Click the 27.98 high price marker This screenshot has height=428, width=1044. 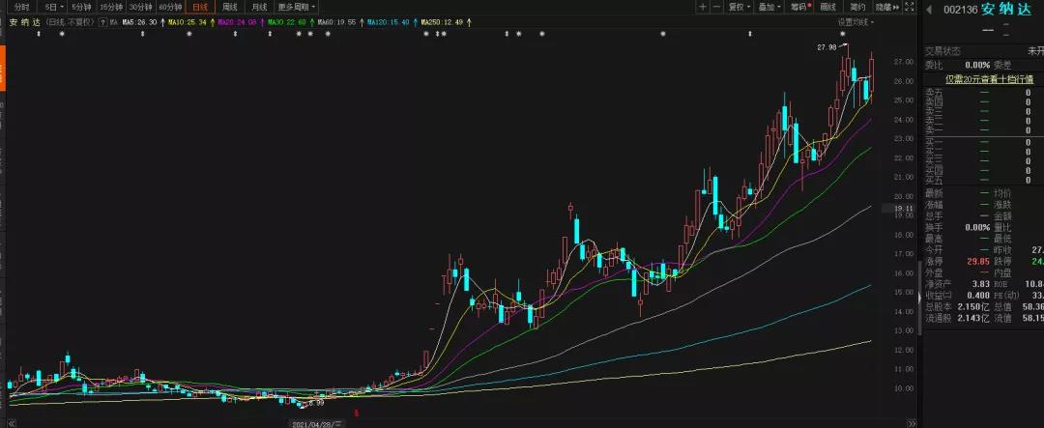(x=826, y=47)
